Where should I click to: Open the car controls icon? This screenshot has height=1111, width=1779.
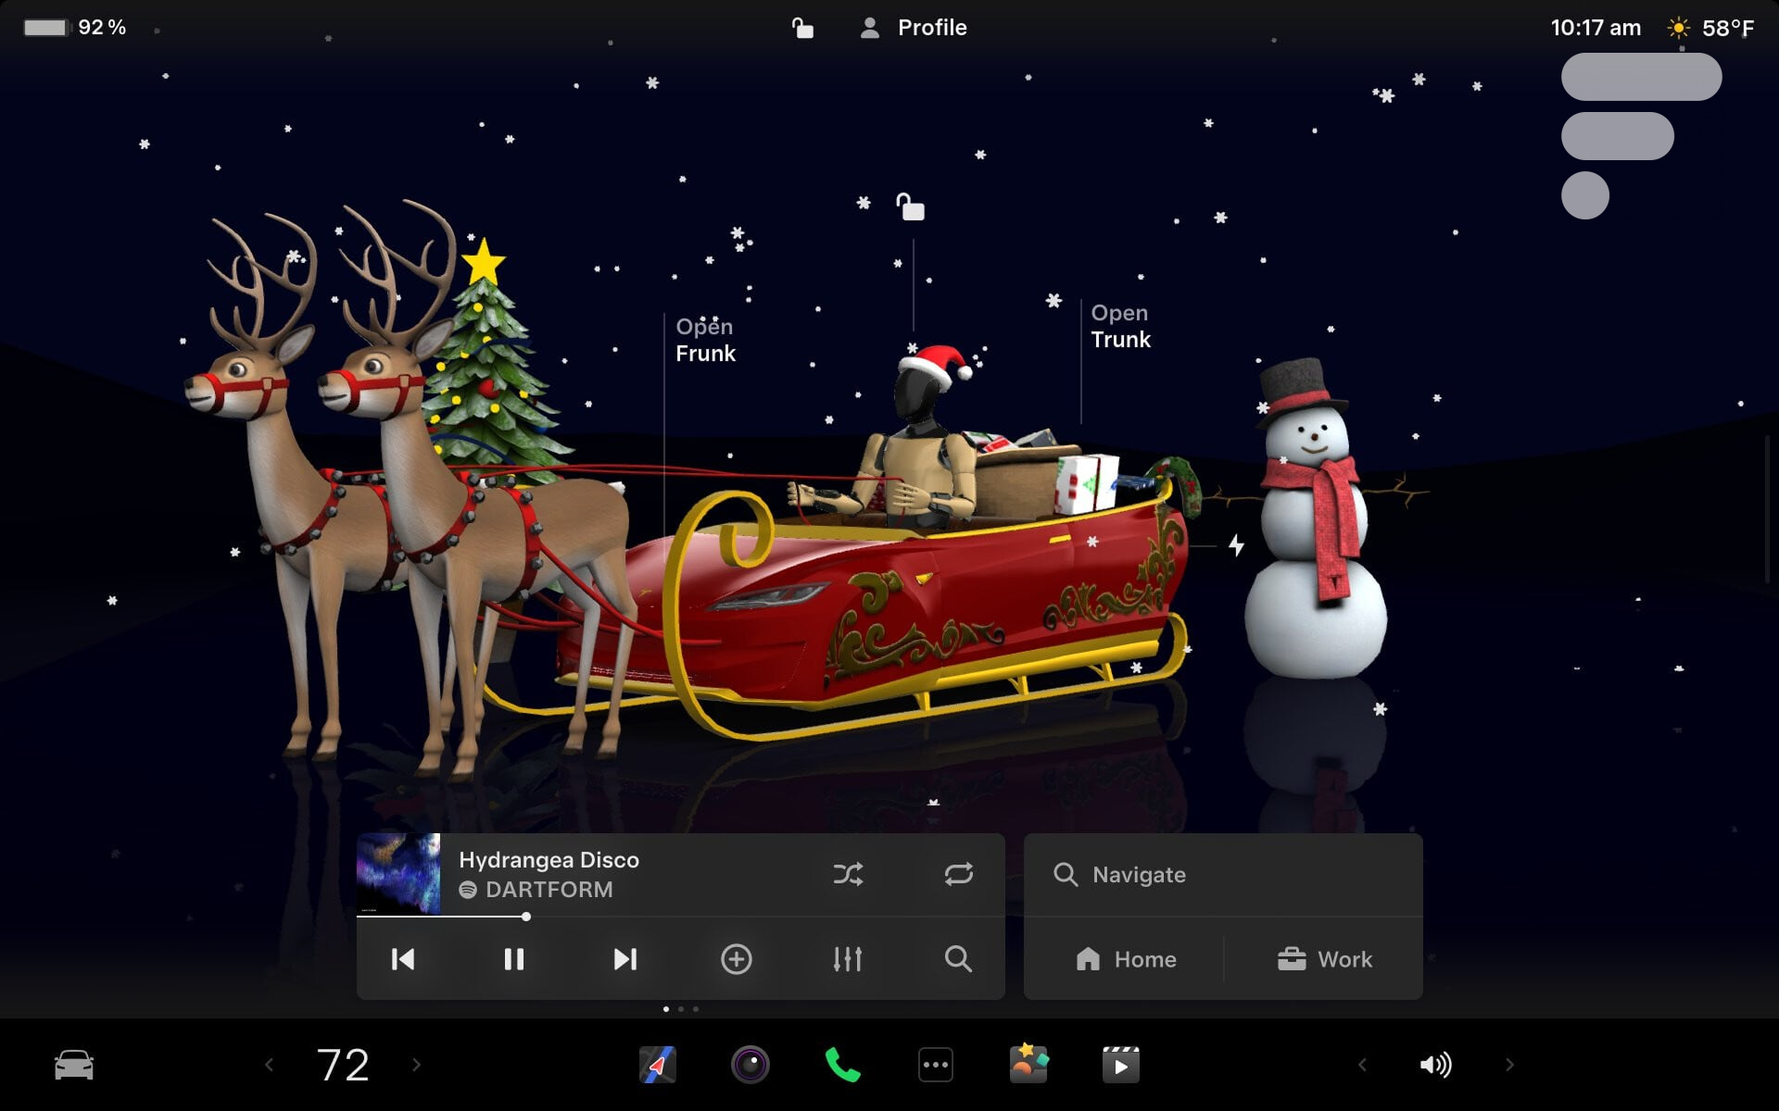pyautogui.click(x=74, y=1065)
